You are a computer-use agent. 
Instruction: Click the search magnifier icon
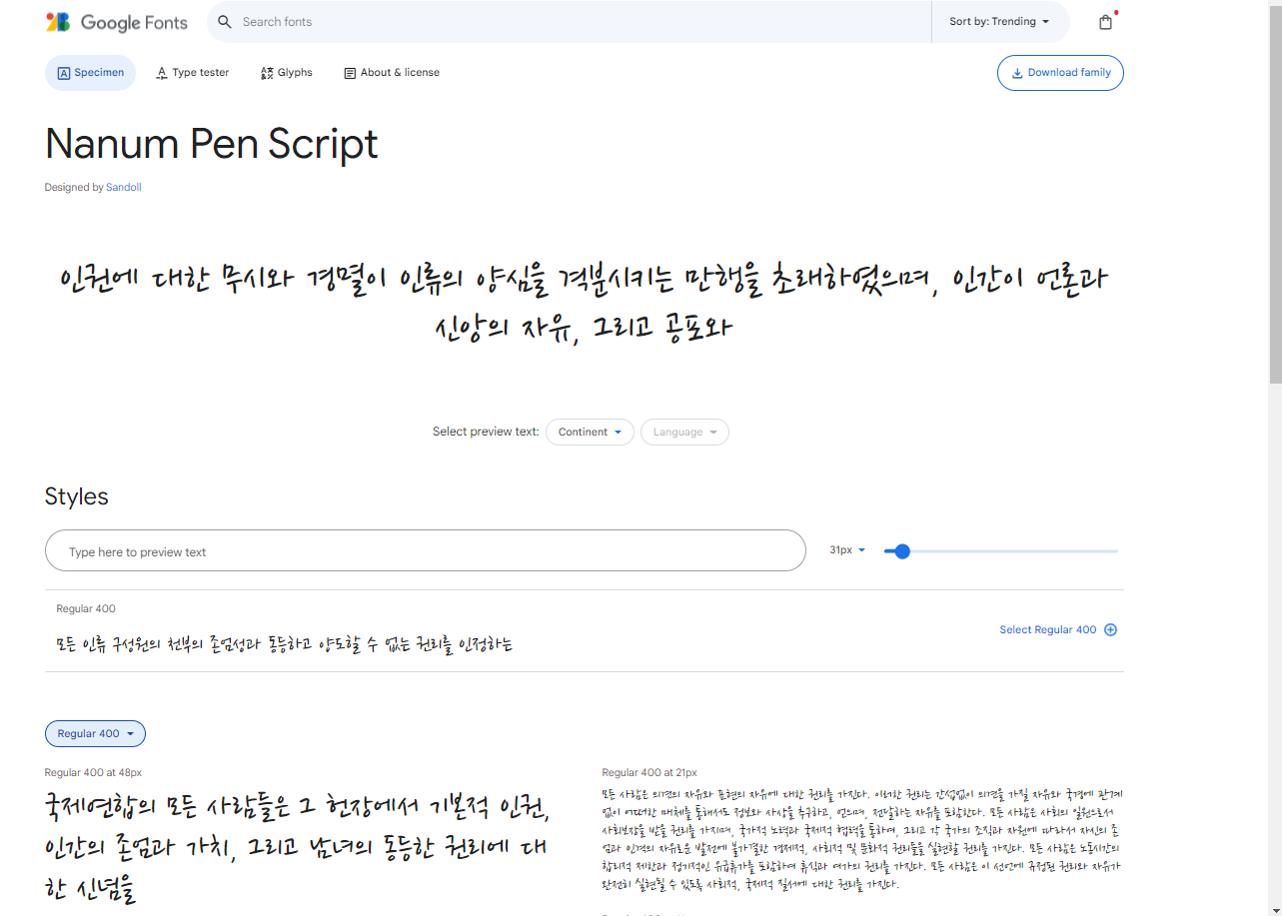point(225,22)
